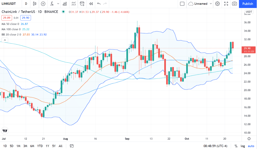Change the D interval selector
Screen dimensions: 257x149
(x=26, y=4)
